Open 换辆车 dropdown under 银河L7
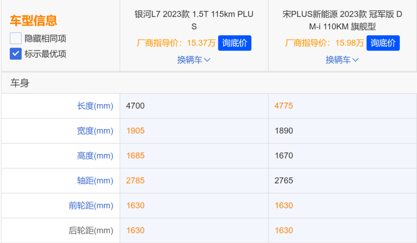This screenshot has width=417, height=243. (x=194, y=60)
